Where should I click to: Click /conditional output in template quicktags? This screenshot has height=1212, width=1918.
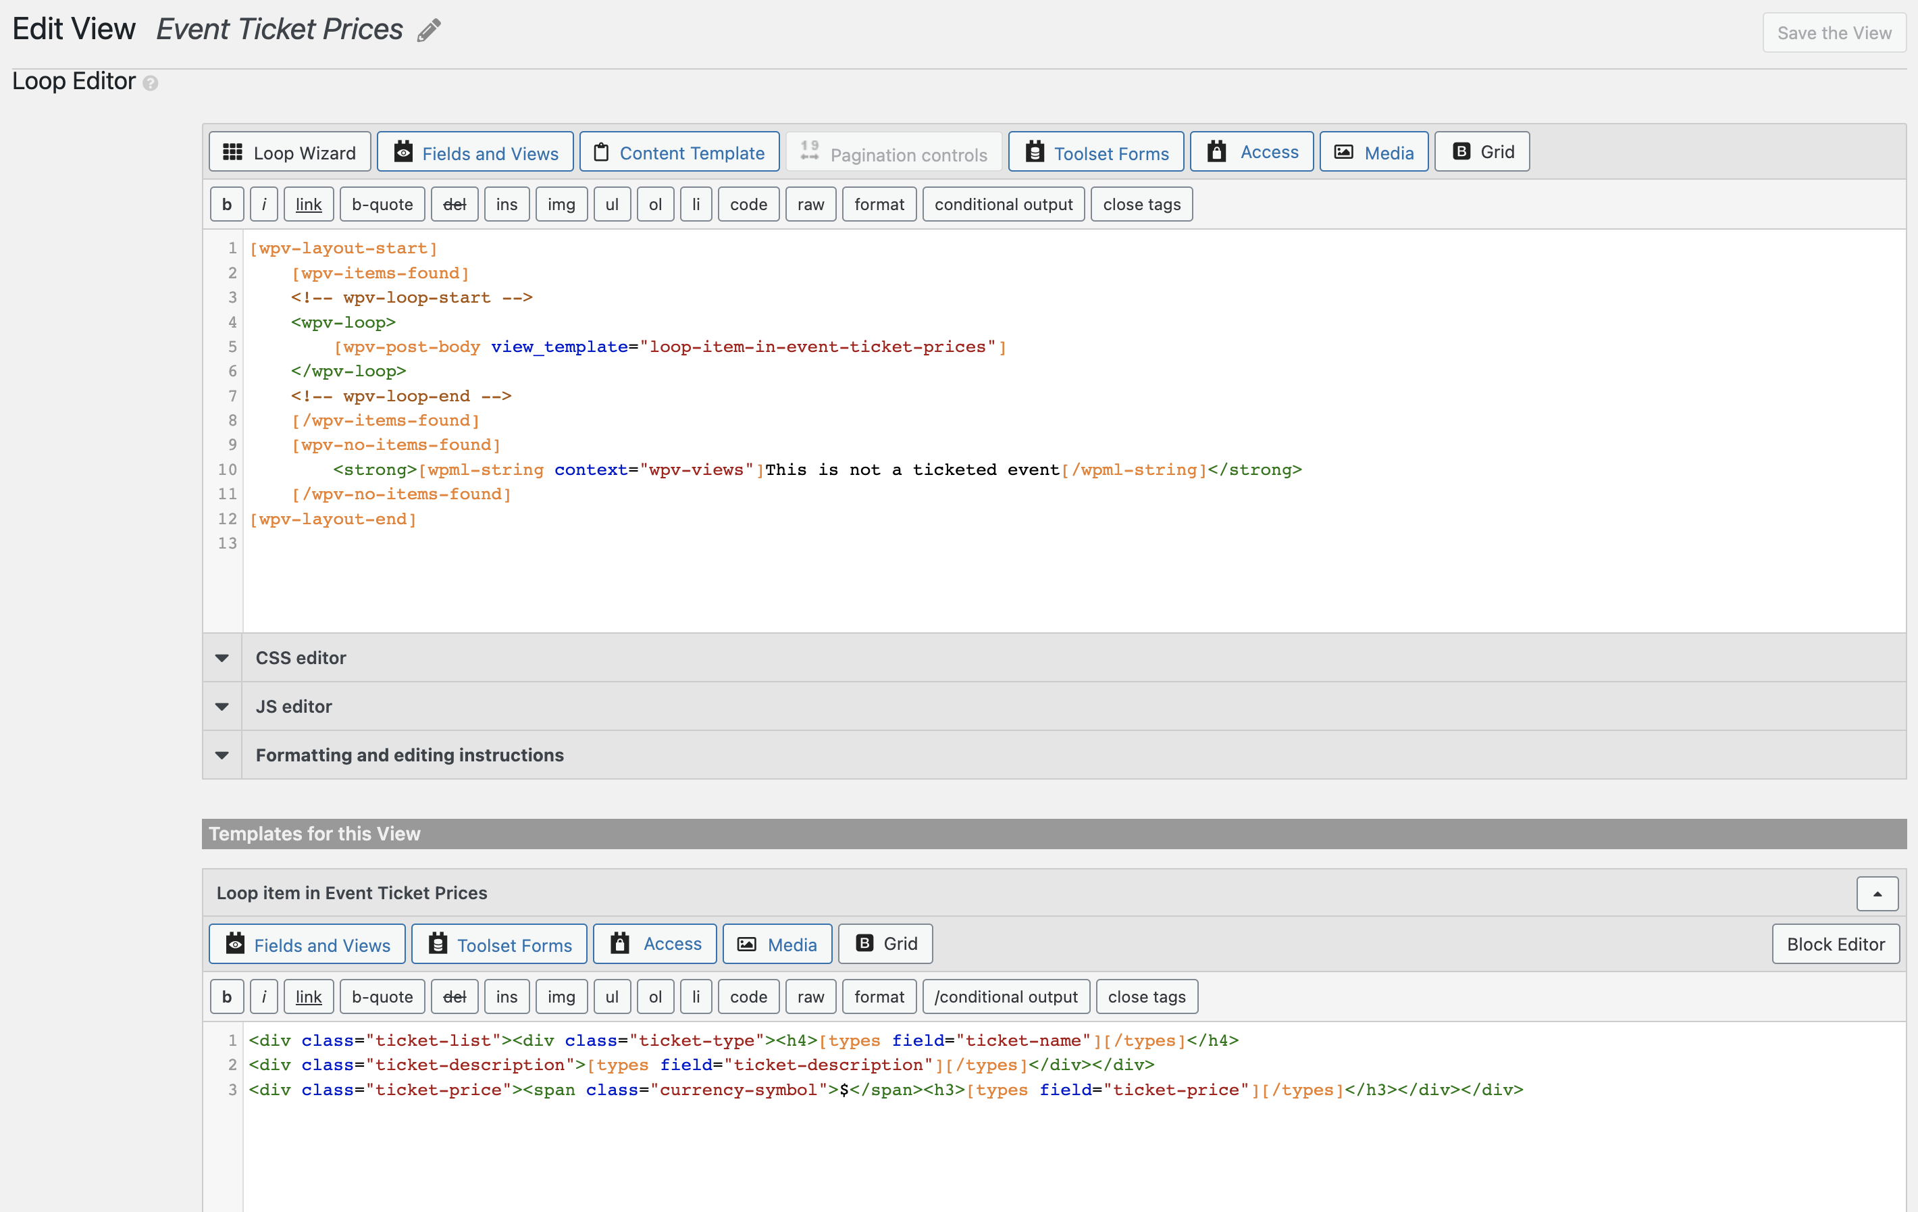(x=1006, y=997)
